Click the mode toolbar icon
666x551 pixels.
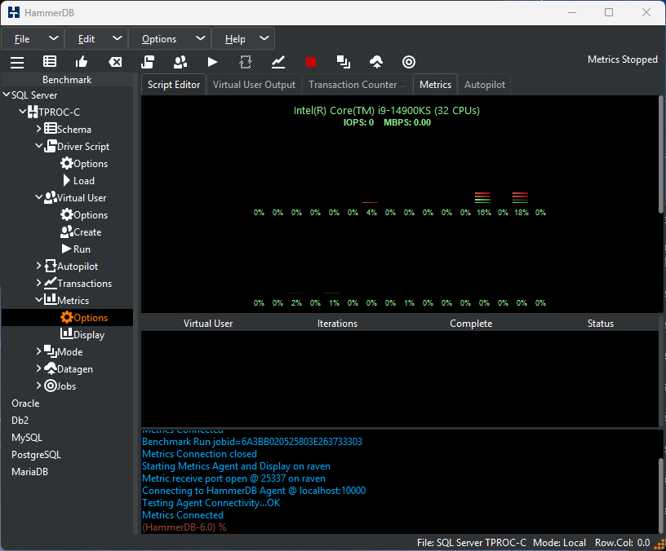coord(343,62)
